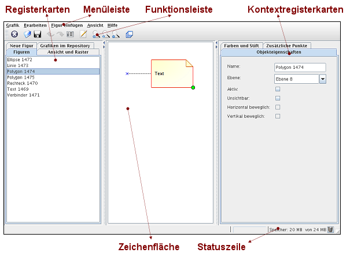The height and width of the screenshot is (260, 350).
Task: Open the Ansicht menu
Action: pyautogui.click(x=95, y=25)
